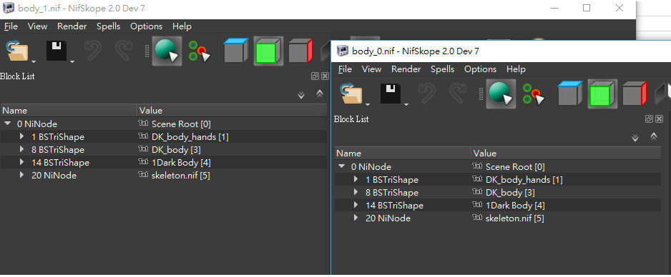Float the Block List panel in body_1.nif
The height and width of the screenshot is (277, 671).
(315, 76)
